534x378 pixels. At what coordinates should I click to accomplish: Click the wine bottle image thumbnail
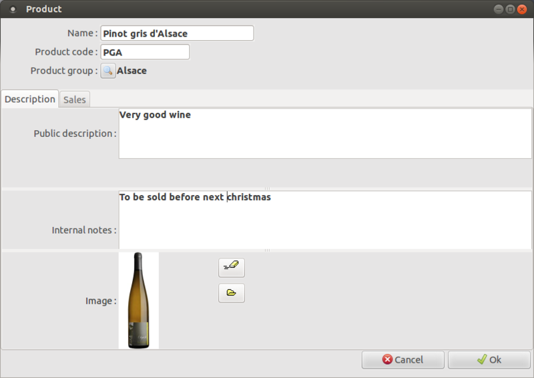pos(139,301)
